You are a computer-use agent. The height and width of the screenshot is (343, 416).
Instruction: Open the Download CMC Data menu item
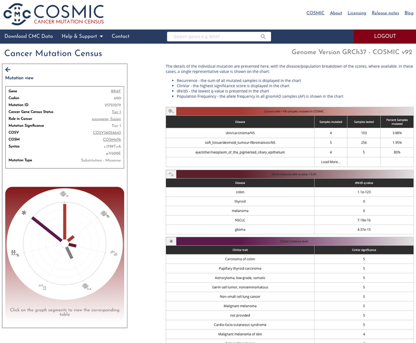29,36
